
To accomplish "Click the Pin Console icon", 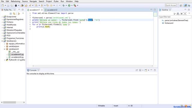I will click(137, 70).
